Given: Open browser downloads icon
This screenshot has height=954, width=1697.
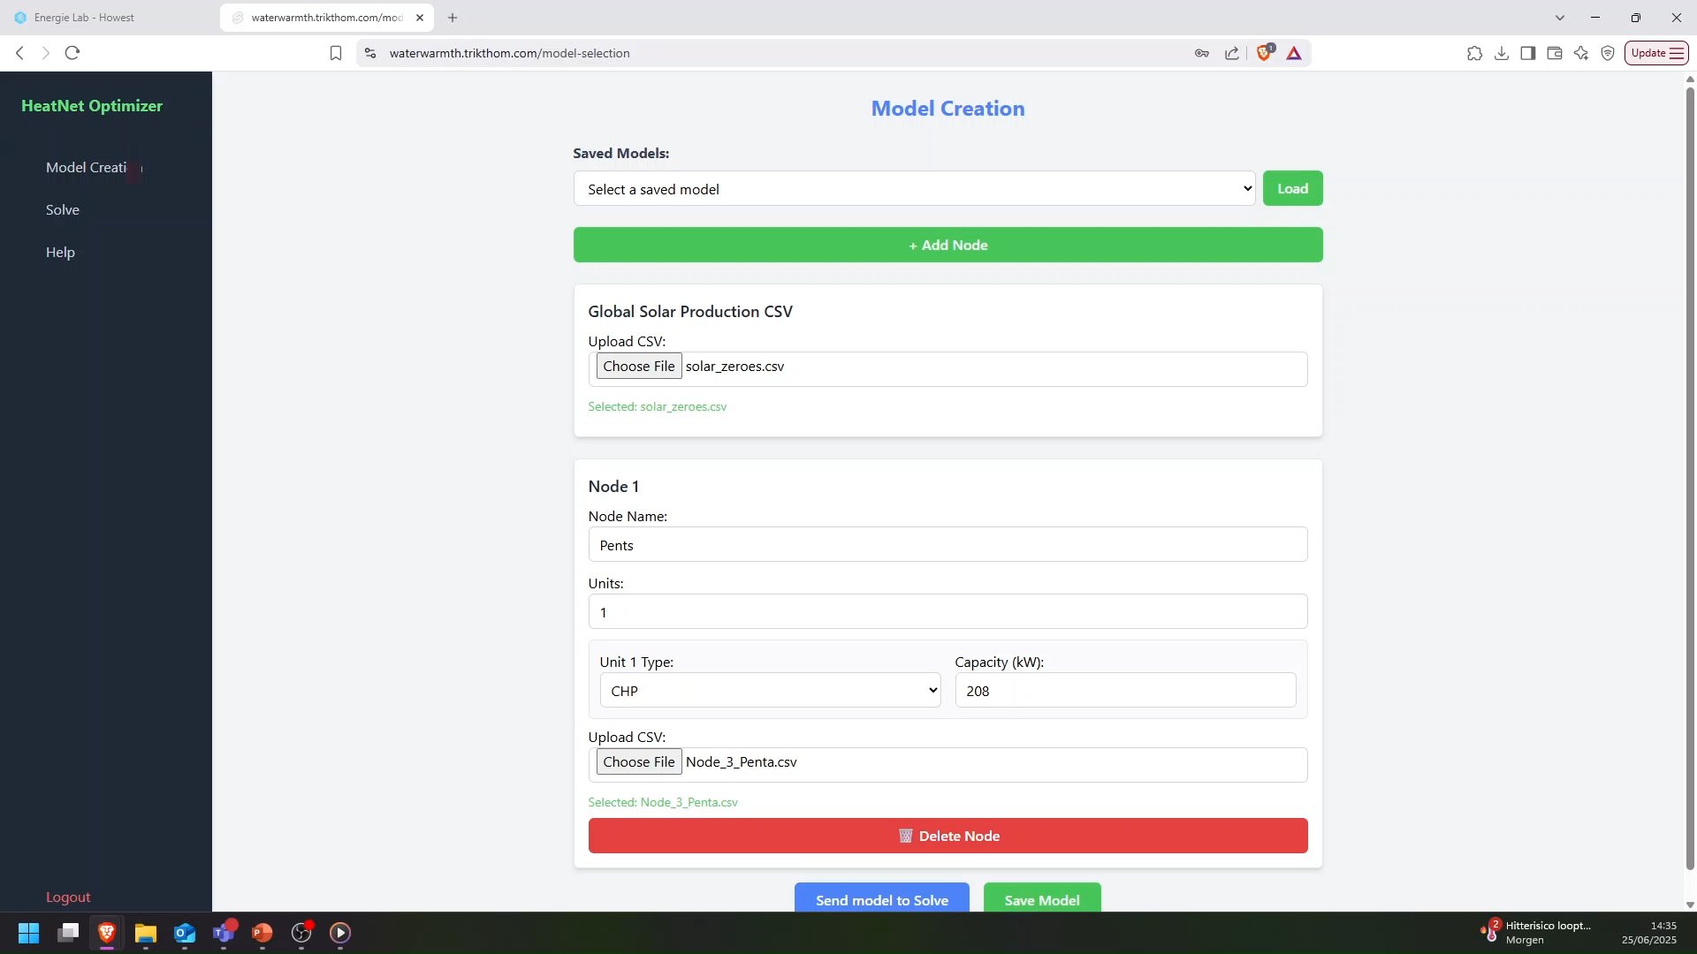Looking at the screenshot, I should coord(1502,53).
